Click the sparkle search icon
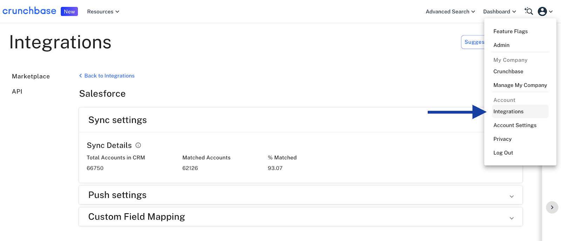This screenshot has width=561, height=241. [x=529, y=11]
